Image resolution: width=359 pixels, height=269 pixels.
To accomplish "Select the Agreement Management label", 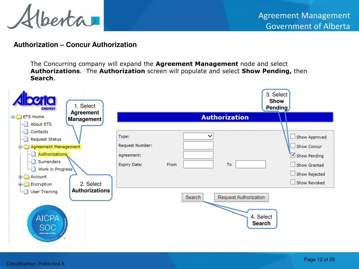I will click(55, 147).
